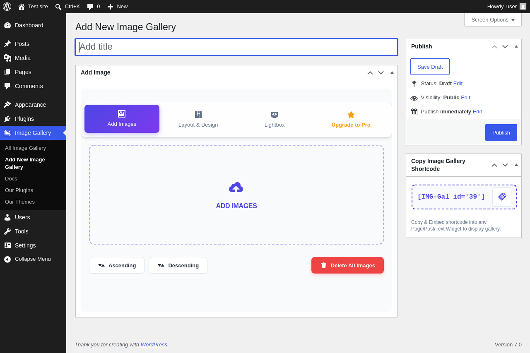The width and height of the screenshot is (530, 353).
Task: Switch to Layout & Design tab
Action: 198,119
